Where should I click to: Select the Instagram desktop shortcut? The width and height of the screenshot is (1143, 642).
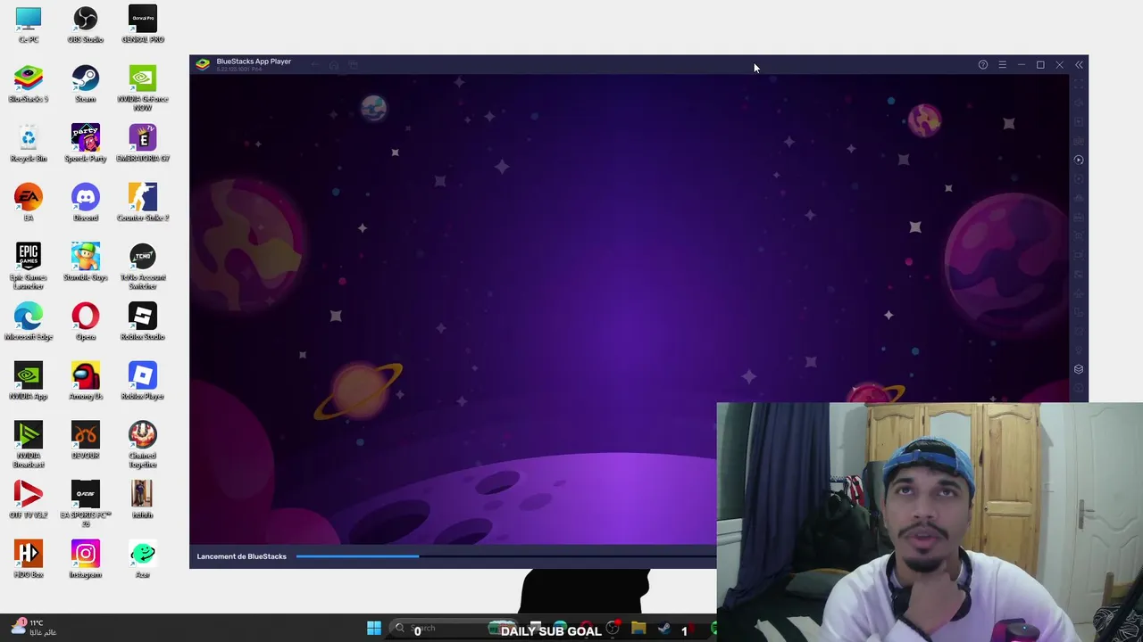click(86, 560)
